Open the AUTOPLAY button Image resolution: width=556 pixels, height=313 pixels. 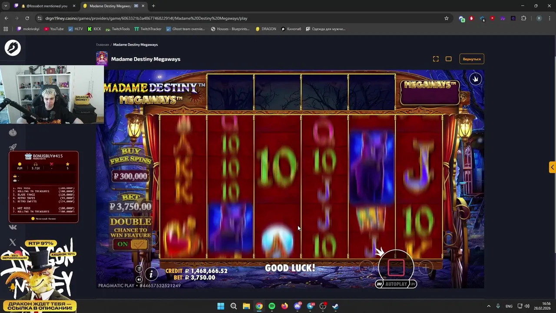coord(396,284)
